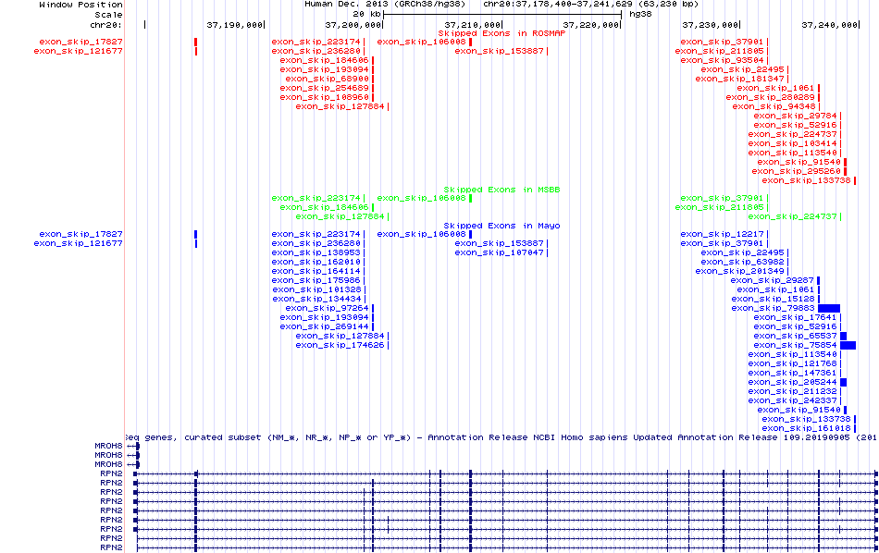Select the blue exon_skip_205244 feature block
879x553 pixels.
(x=843, y=382)
